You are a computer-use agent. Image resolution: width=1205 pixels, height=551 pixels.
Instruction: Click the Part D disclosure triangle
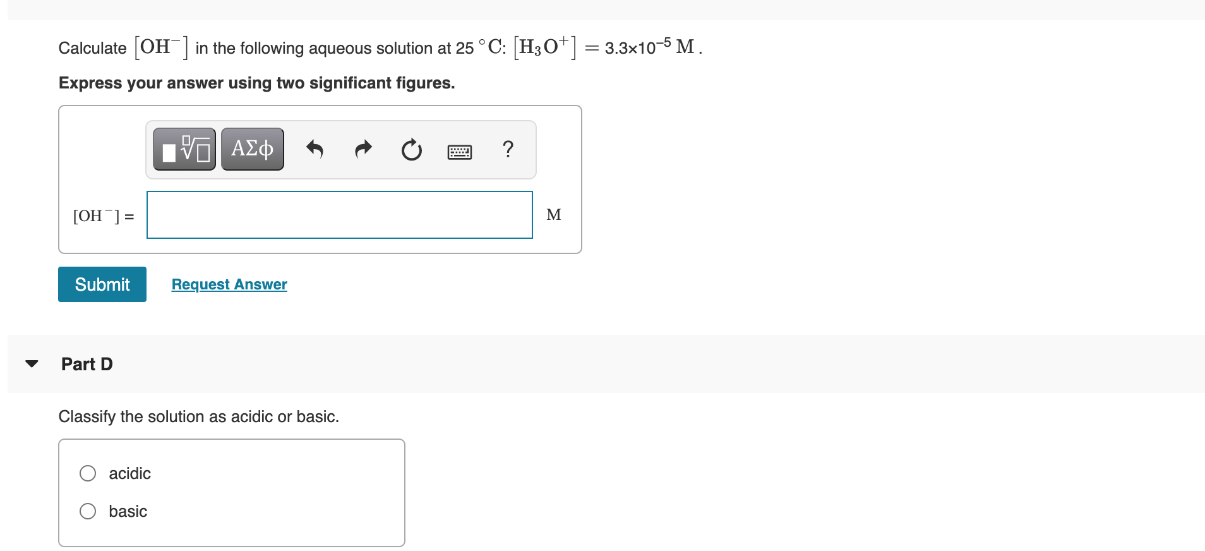point(32,363)
